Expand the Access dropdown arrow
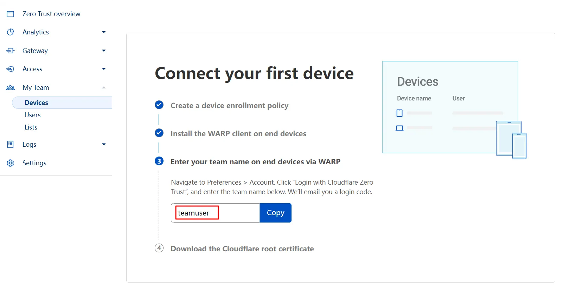 tap(104, 69)
